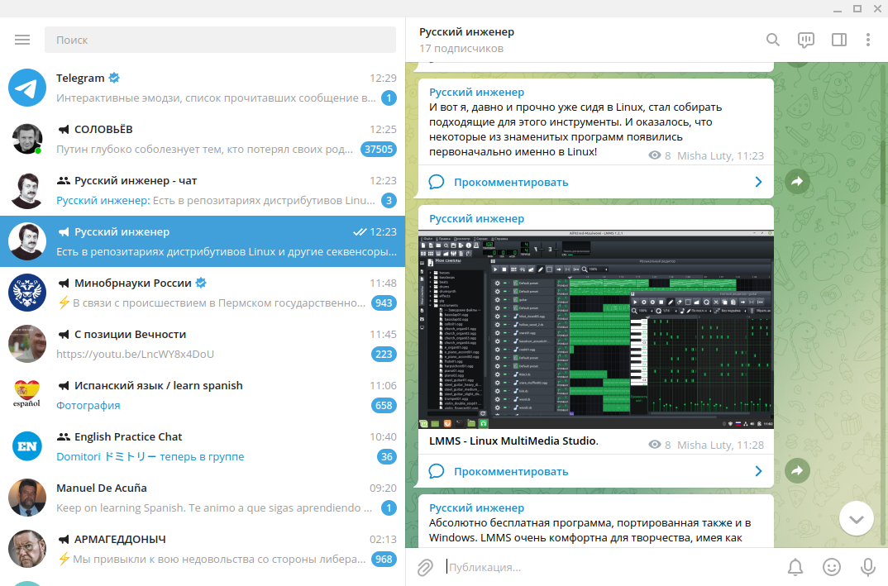Minimize the Telegram window

(x=838, y=10)
